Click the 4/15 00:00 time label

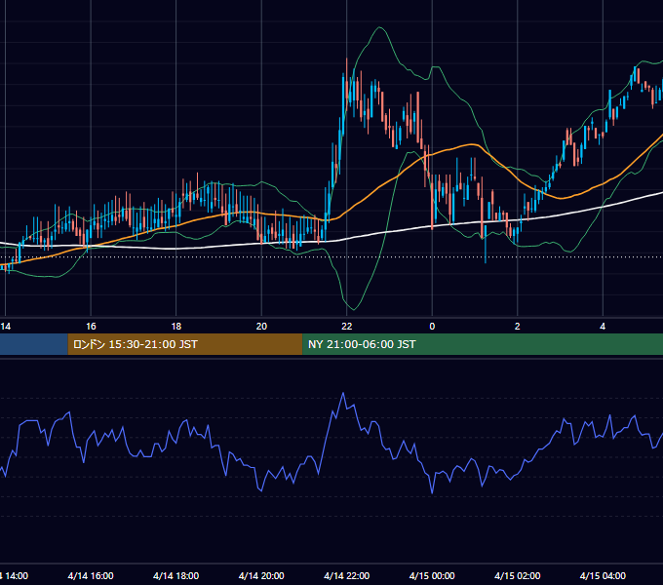432,575
